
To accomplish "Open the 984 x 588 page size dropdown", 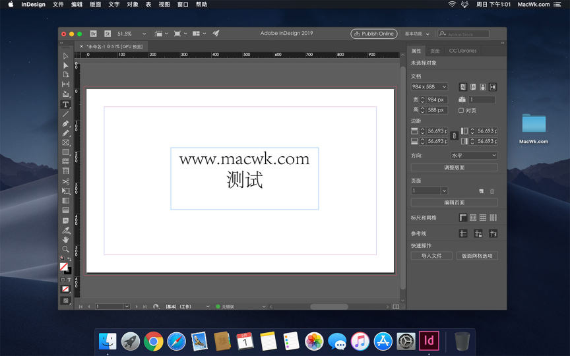I will point(429,87).
